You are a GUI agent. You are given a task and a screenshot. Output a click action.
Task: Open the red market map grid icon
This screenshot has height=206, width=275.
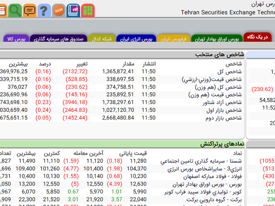(x=88, y=11)
